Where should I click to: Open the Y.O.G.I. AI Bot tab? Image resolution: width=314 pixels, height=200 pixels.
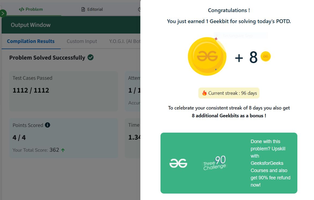pos(125,41)
